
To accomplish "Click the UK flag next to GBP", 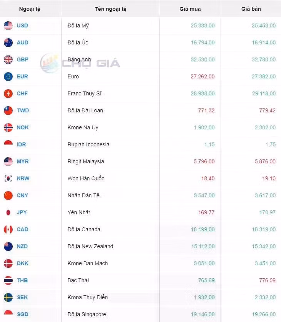I will pos(8,59).
